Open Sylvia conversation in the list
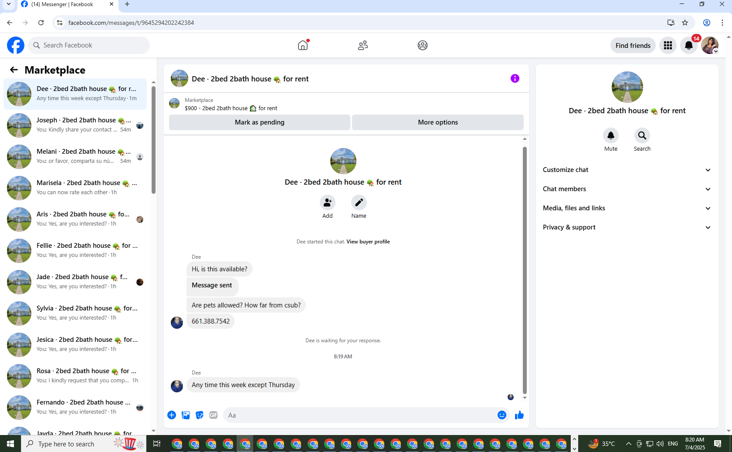 click(x=75, y=313)
